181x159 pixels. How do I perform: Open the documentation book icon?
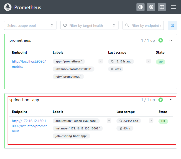[x=162, y=7]
